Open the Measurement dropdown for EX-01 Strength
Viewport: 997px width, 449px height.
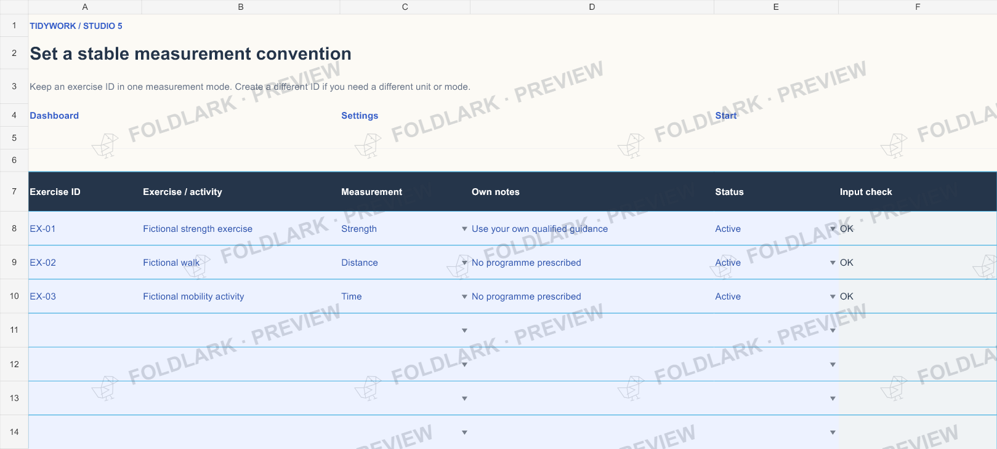[464, 229]
